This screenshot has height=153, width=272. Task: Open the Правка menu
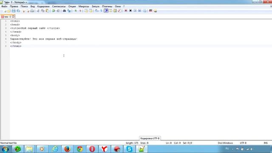(14, 6)
